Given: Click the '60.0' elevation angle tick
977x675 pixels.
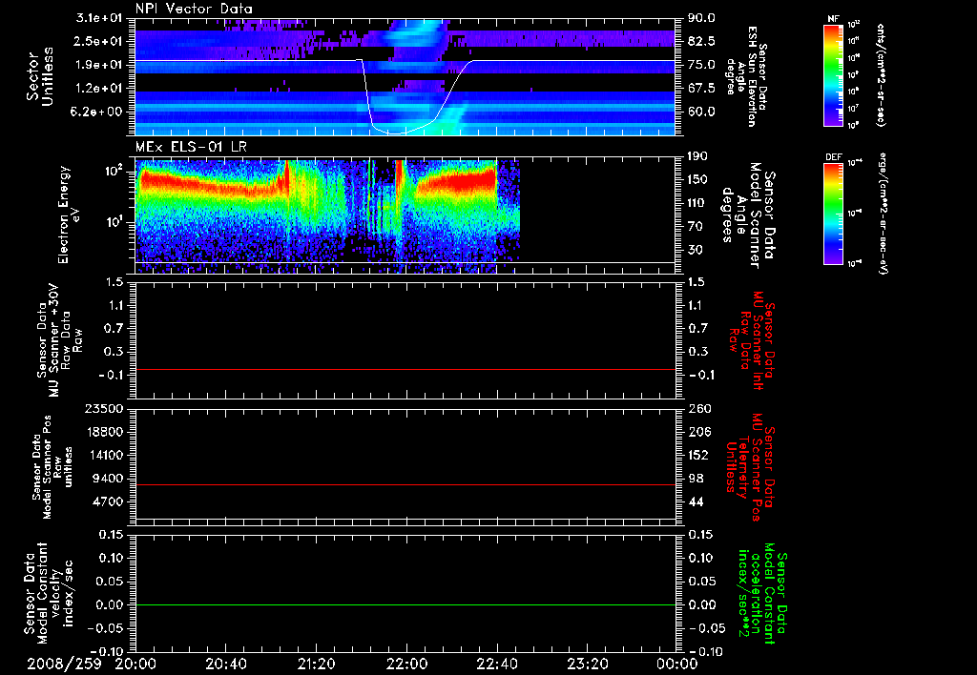Looking at the screenshot, I should tap(701, 112).
